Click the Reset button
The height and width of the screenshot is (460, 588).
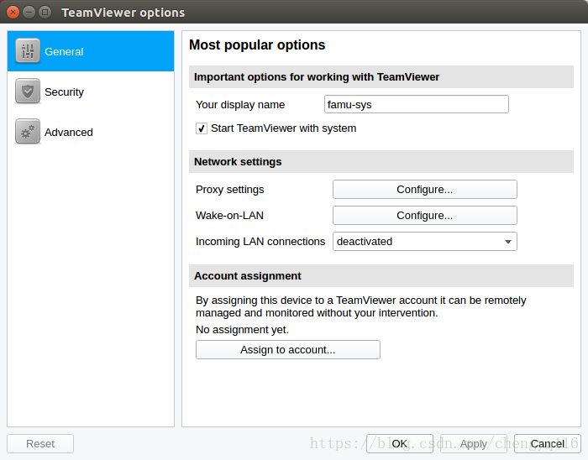(x=40, y=444)
